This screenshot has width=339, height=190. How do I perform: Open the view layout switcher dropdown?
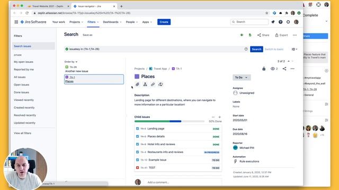tap(295, 49)
